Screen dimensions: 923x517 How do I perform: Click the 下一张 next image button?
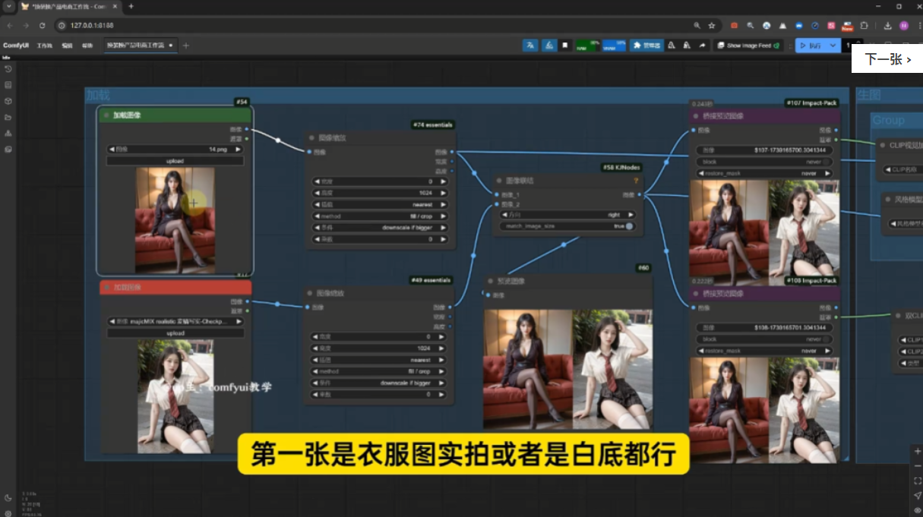[x=887, y=58]
